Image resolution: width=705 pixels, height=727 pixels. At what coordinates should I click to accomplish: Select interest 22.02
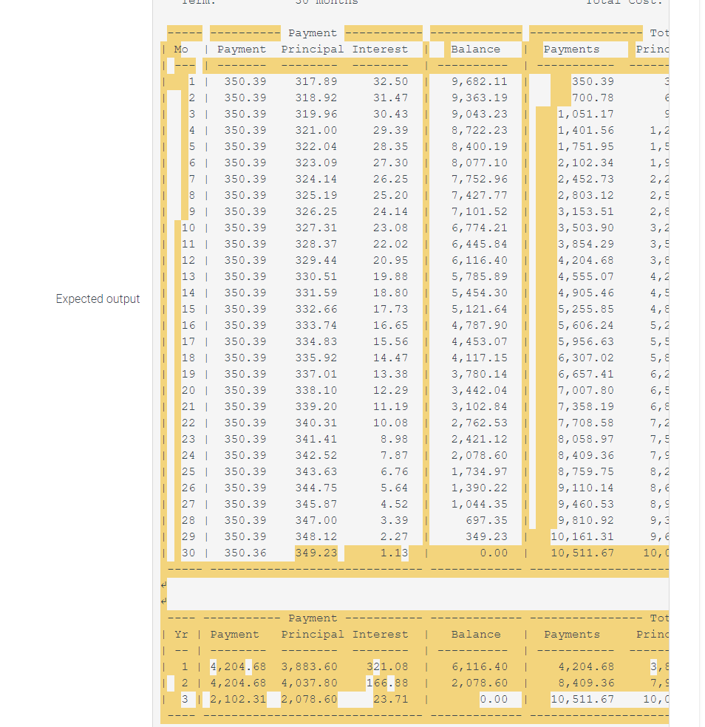(390, 244)
